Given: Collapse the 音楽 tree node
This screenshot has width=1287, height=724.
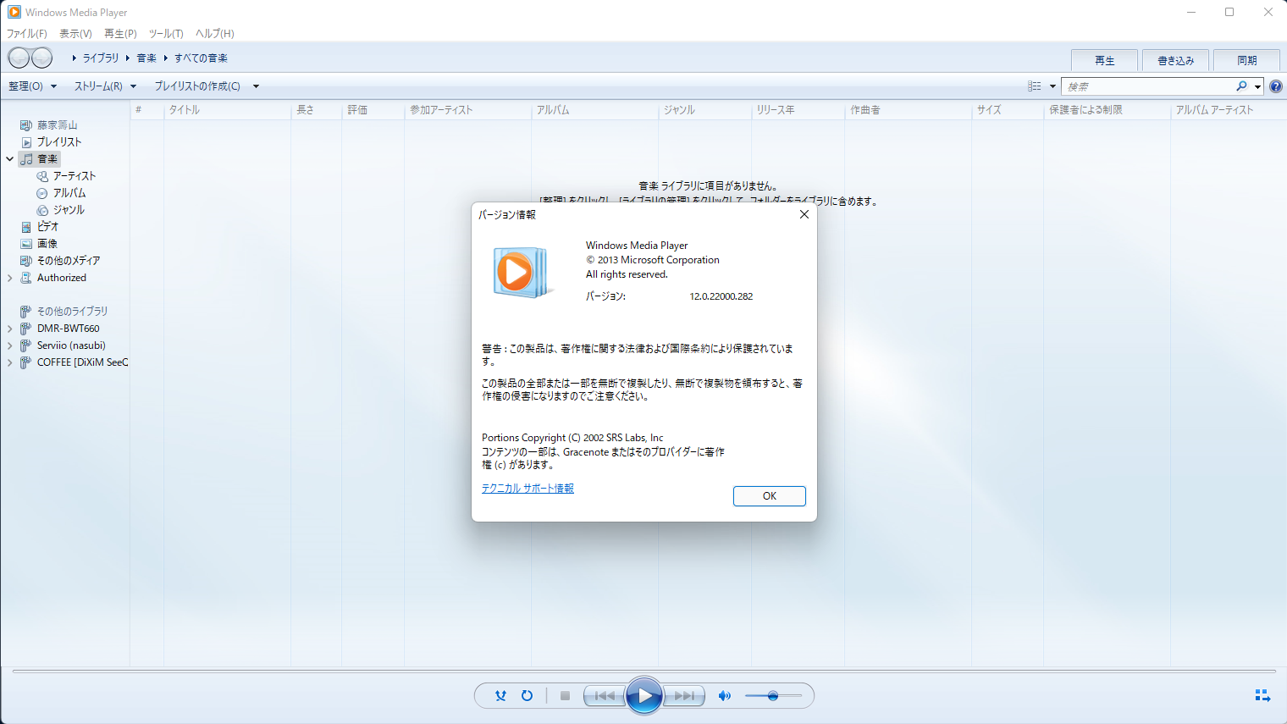Looking at the screenshot, I should pos(10,159).
